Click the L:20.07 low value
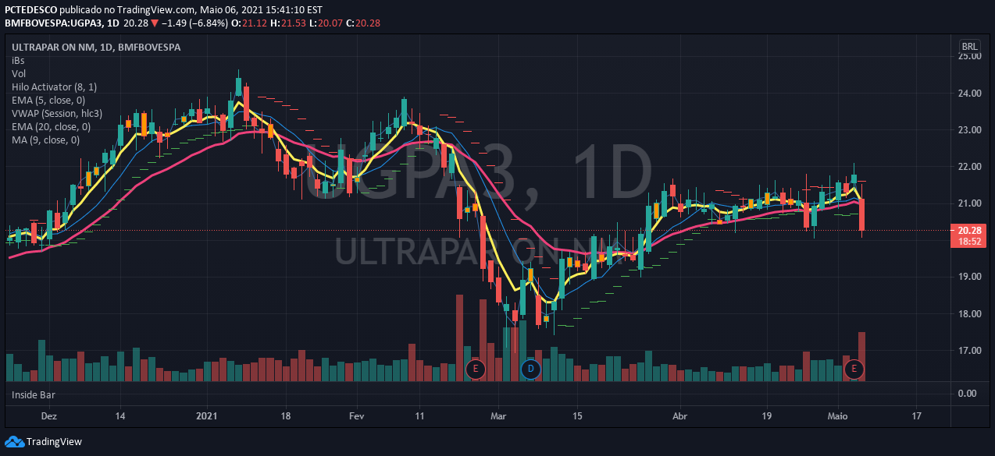Image resolution: width=995 pixels, height=456 pixels. click(x=324, y=23)
